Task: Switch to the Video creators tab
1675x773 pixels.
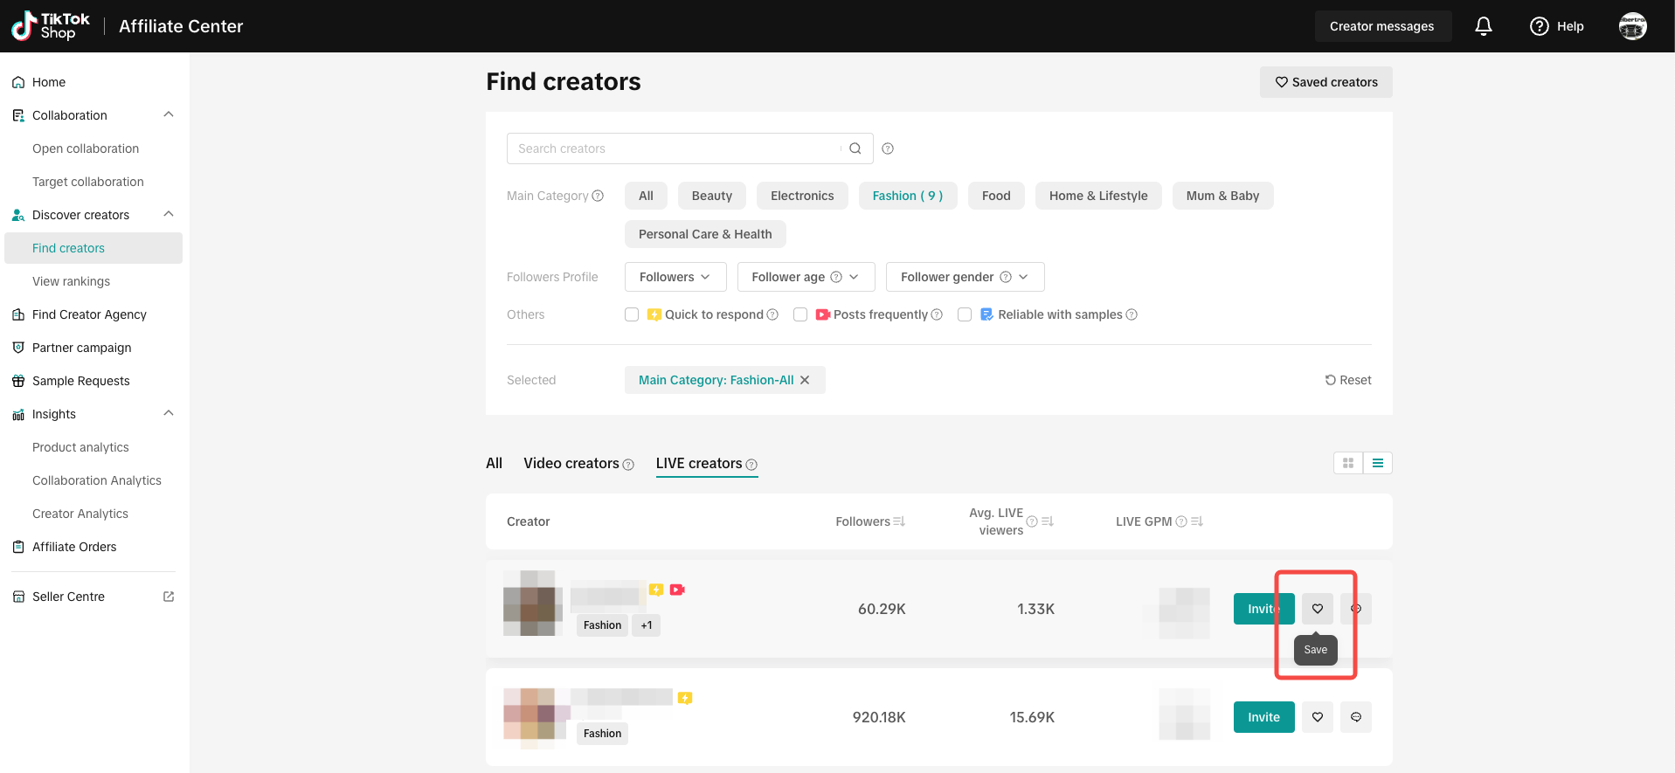Action: [571, 463]
